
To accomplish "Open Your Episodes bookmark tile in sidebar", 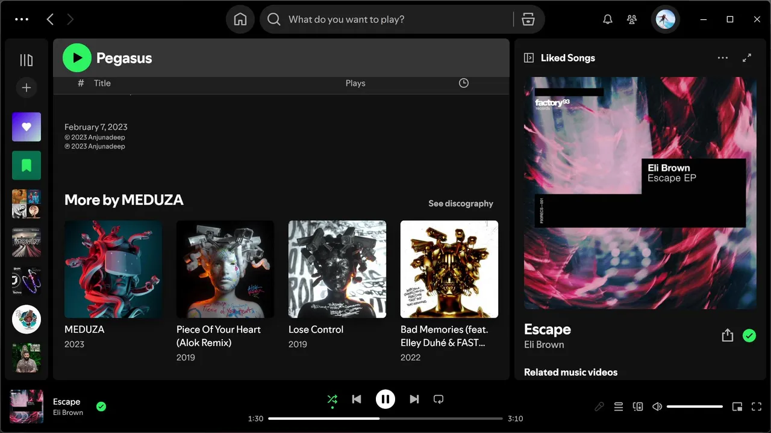I will click(x=27, y=165).
